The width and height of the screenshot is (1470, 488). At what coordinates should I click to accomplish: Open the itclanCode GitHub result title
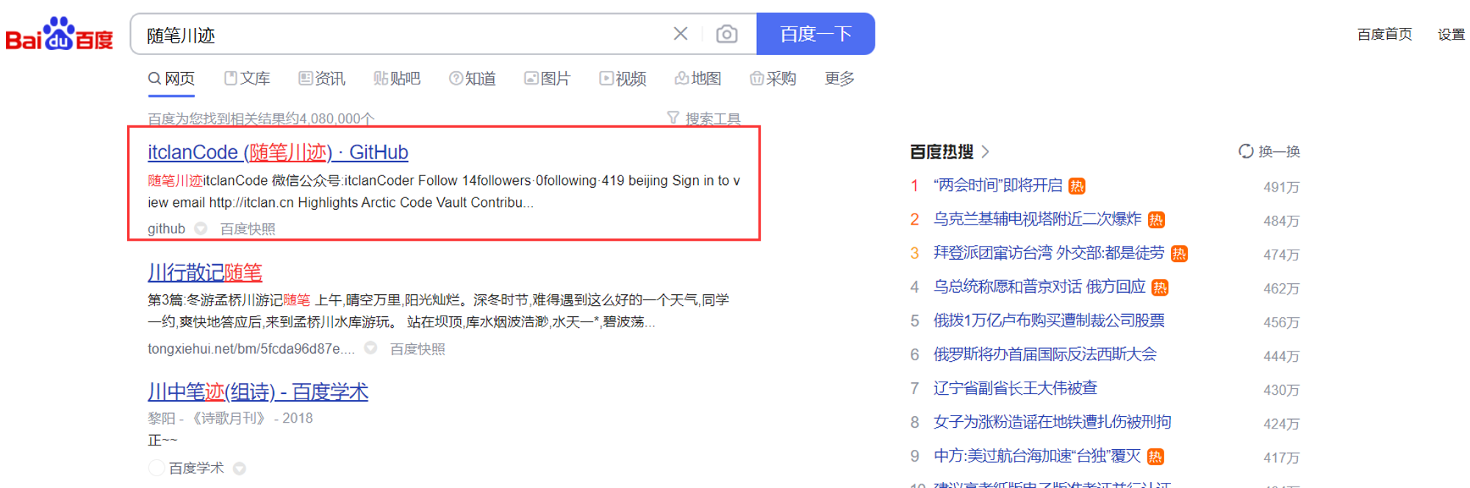[x=278, y=152]
